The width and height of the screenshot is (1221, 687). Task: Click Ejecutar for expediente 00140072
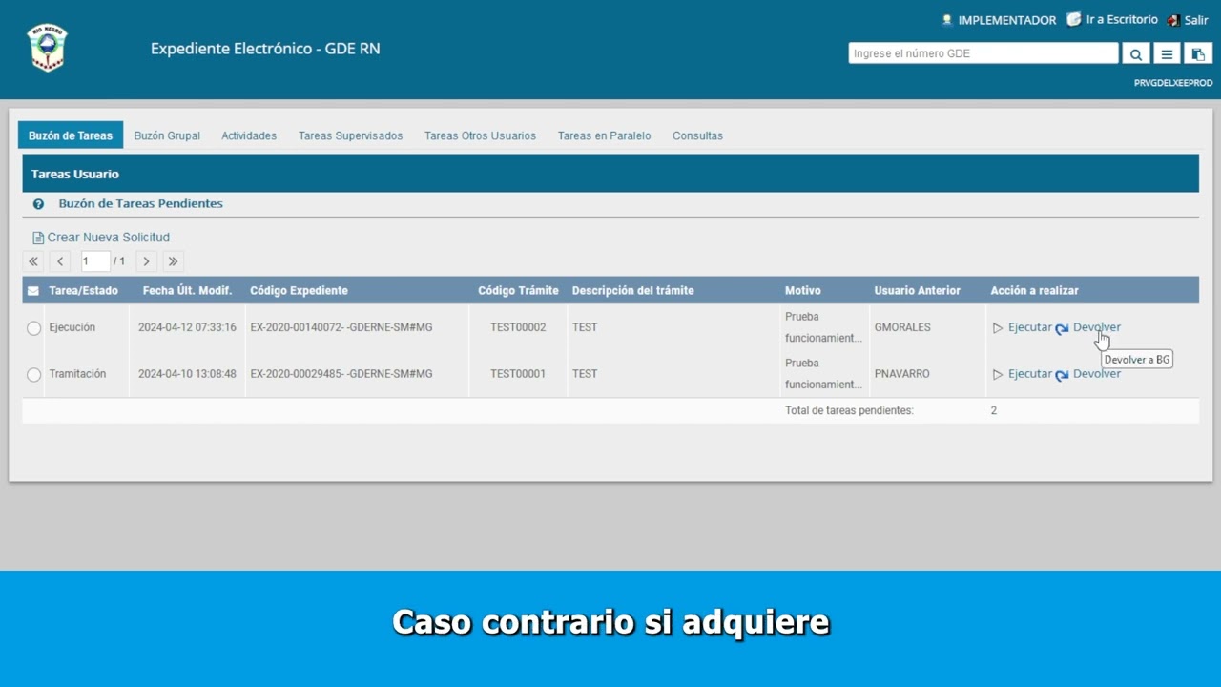1030,327
